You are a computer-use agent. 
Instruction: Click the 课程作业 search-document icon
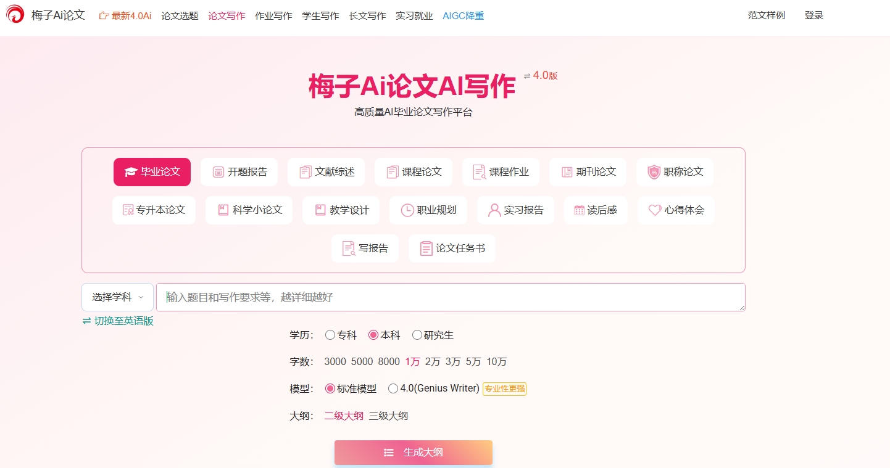(480, 172)
